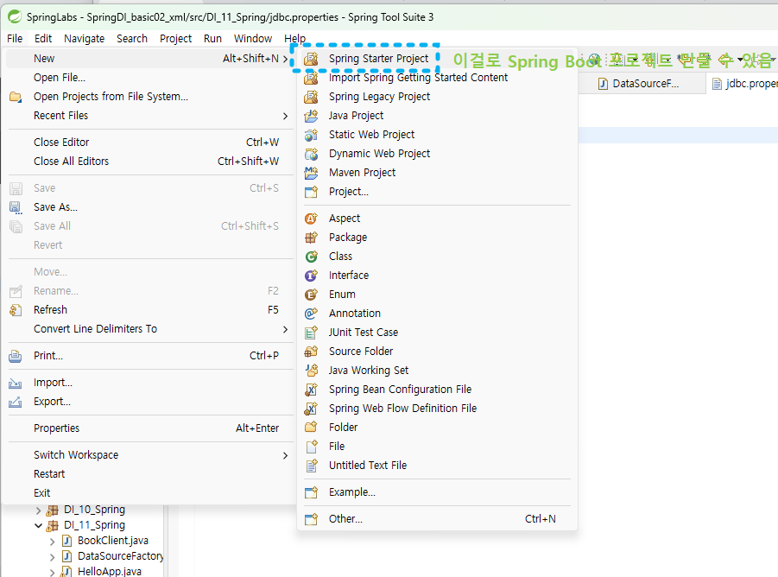Click the Spring Bean Configuration File icon
Image resolution: width=778 pixels, height=577 pixels.
tap(311, 390)
